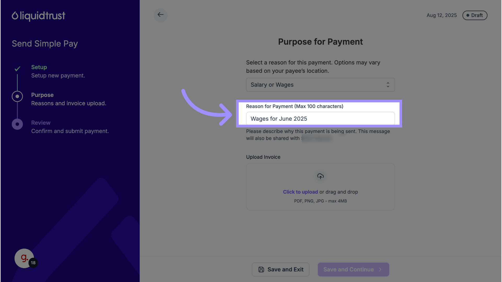
Task: Click the Review step circle indicator
Action: 17,124
